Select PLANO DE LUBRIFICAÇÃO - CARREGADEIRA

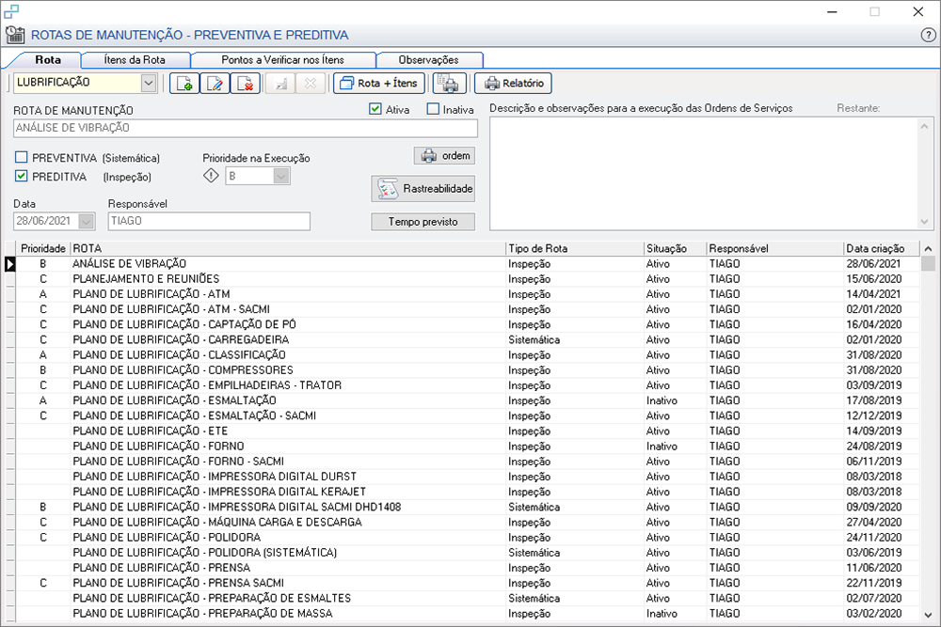point(468,340)
